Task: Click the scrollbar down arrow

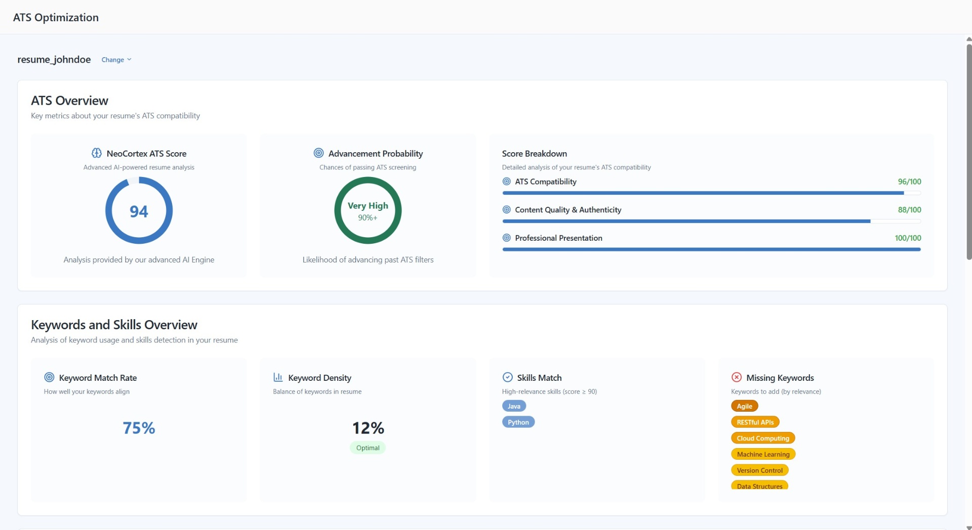Action: click(x=968, y=527)
